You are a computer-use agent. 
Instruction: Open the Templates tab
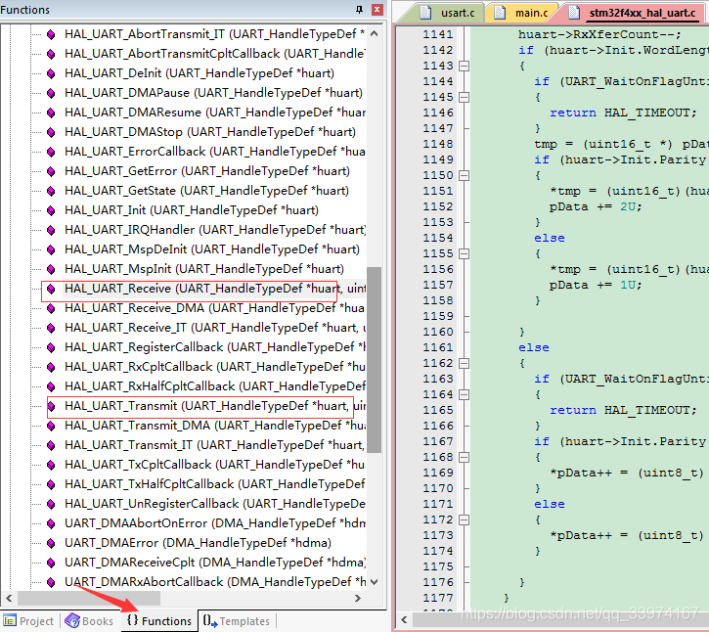point(236,620)
